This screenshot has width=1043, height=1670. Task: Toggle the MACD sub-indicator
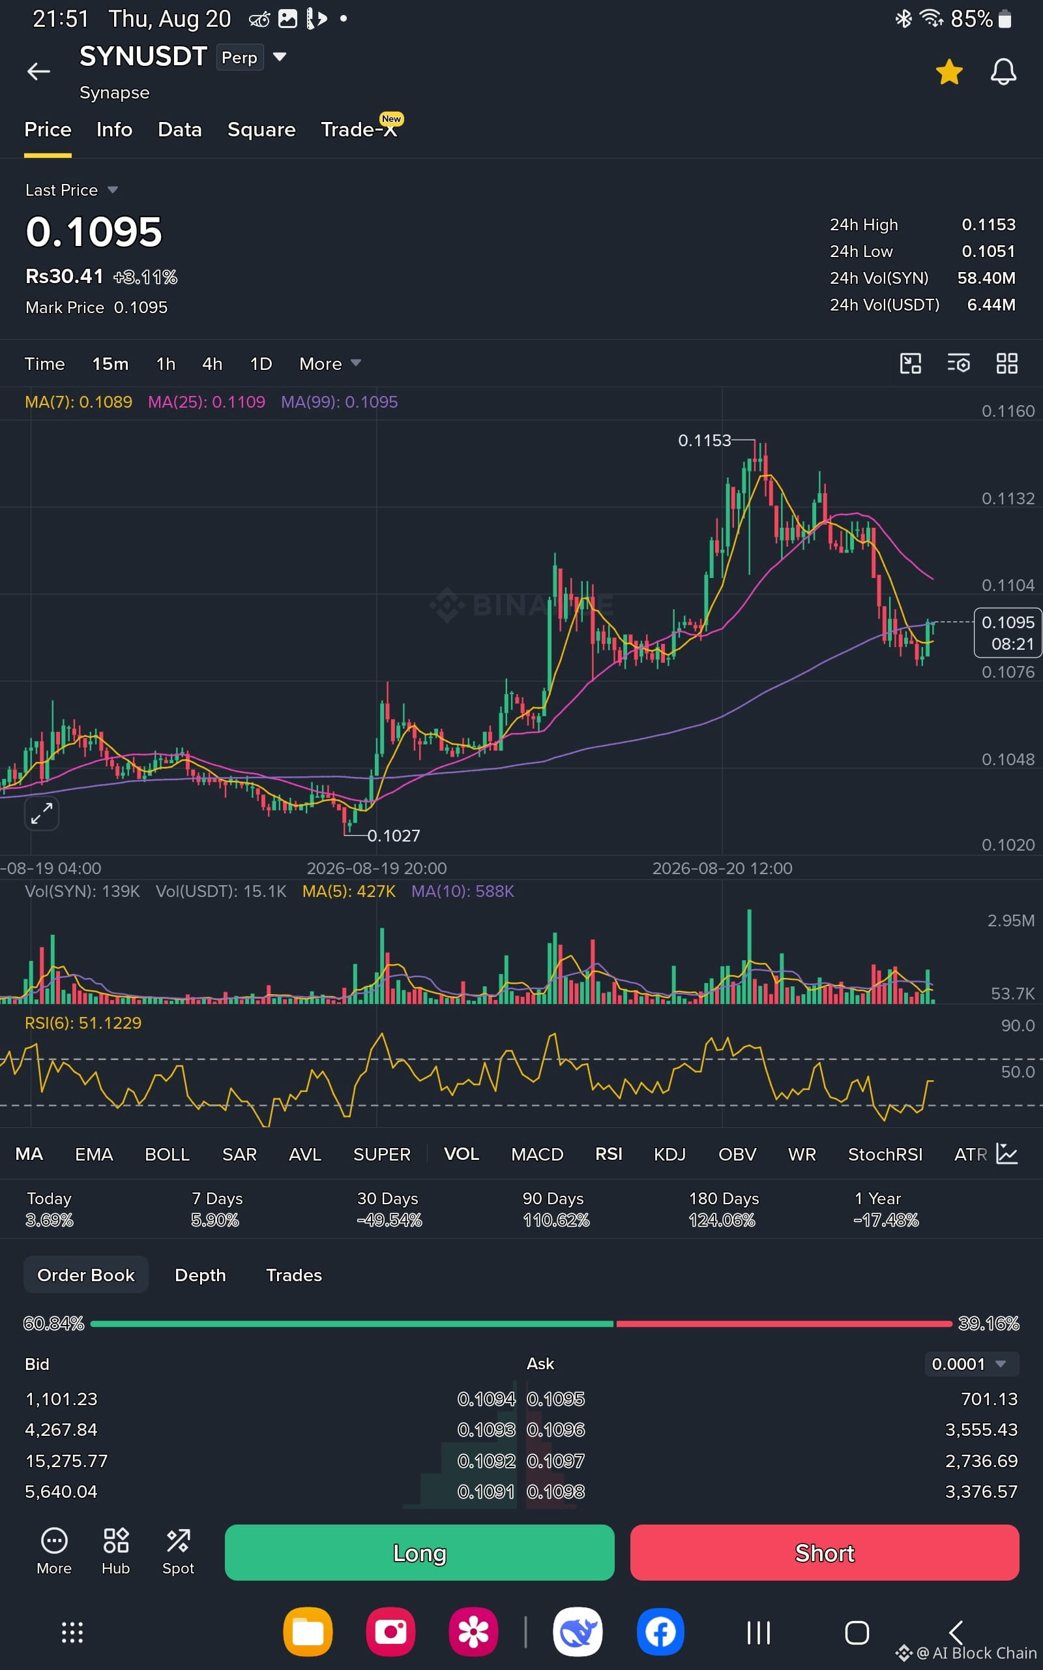536,1155
